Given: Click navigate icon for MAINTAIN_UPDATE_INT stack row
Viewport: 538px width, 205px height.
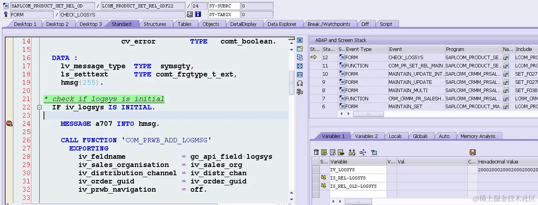Looking at the screenshot, I should pos(506,74).
